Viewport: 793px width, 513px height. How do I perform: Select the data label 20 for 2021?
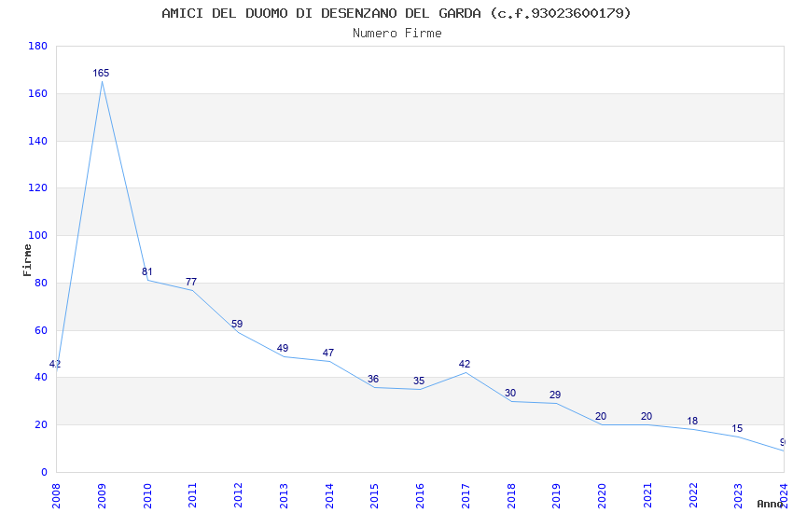coord(647,416)
